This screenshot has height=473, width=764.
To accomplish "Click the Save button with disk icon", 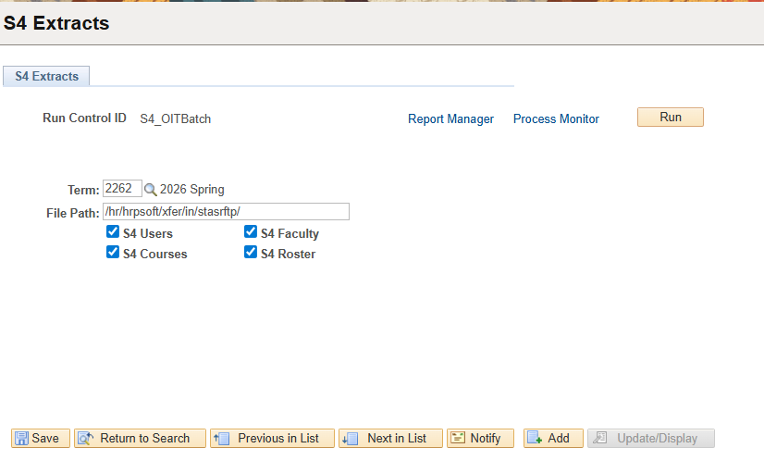I will 41,439.
